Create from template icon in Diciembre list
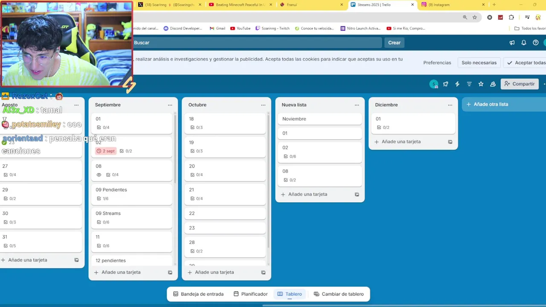Image resolution: width=546 pixels, height=307 pixels. coord(450,142)
